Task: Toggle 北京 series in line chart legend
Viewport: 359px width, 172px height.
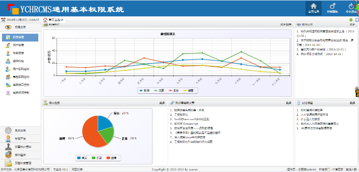Action: pyautogui.click(x=175, y=91)
